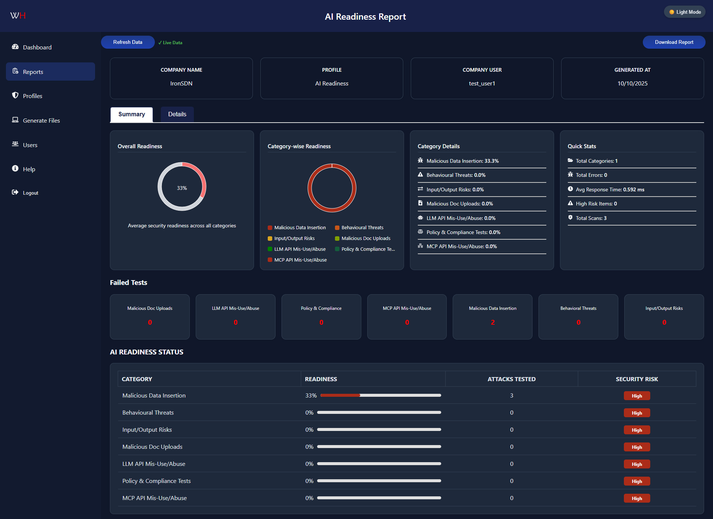This screenshot has width=713, height=519.
Task: Toggle Light Mode theme switch
Action: tap(684, 12)
